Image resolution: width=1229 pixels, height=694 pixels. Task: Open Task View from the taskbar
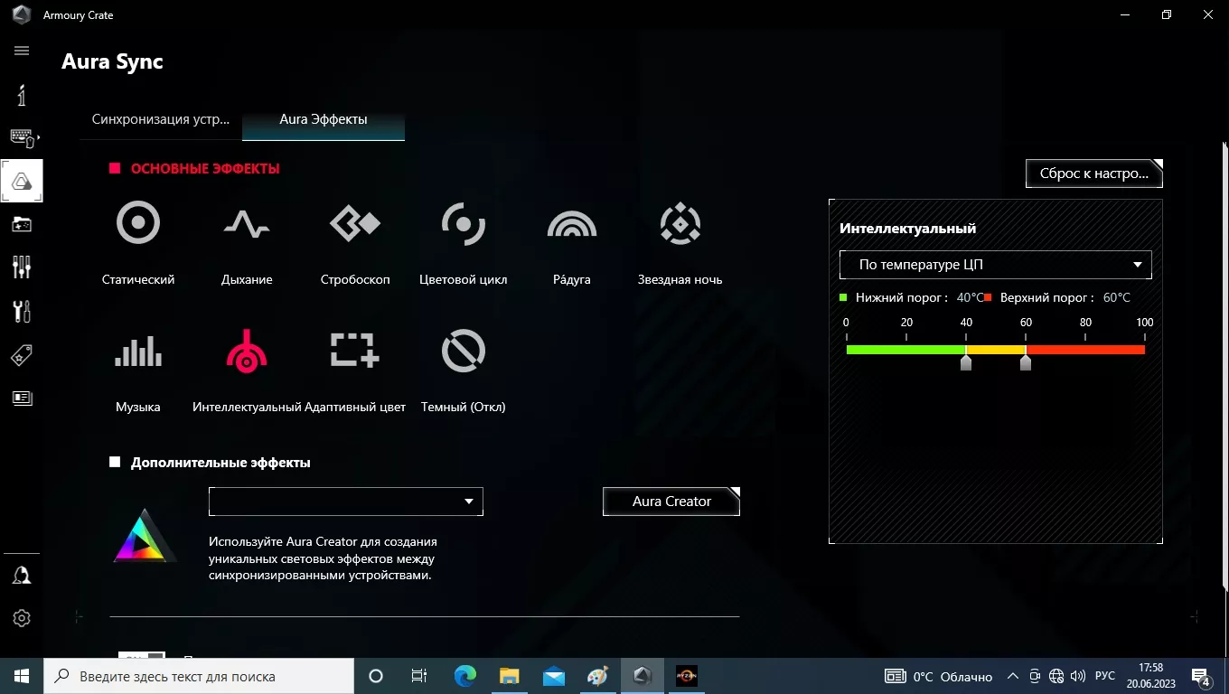[x=419, y=676]
